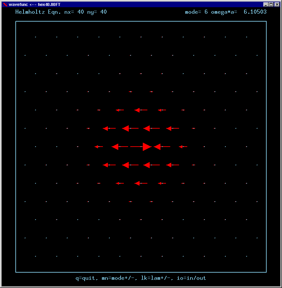This screenshot has width=282, height=288.
Task: Click the 'io=in/out' hint text
Action: click(x=191, y=278)
